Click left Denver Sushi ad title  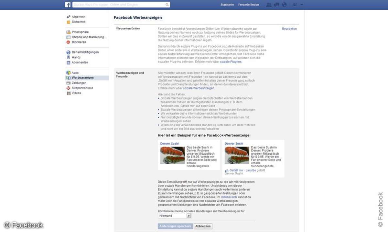(x=169, y=143)
